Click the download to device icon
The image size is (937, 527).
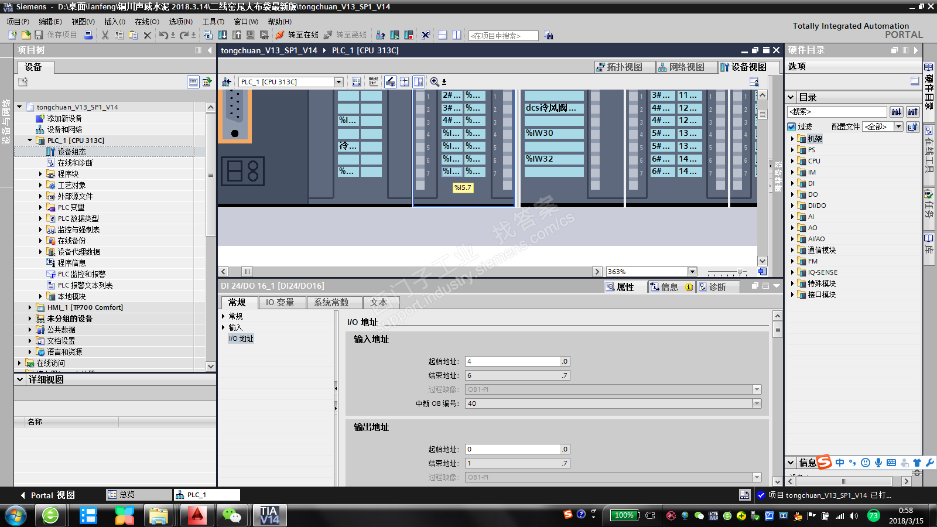pos(223,35)
